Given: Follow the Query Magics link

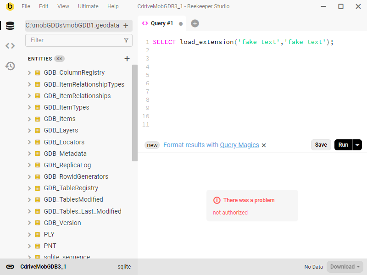Looking at the screenshot, I should [x=239, y=145].
